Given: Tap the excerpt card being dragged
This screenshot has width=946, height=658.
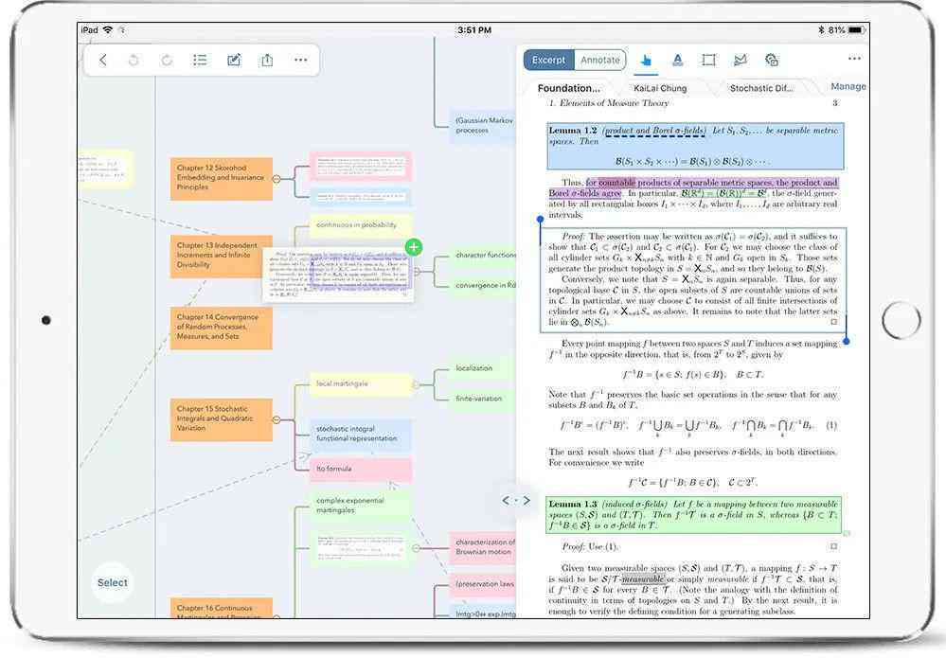Looking at the screenshot, I should [338, 275].
